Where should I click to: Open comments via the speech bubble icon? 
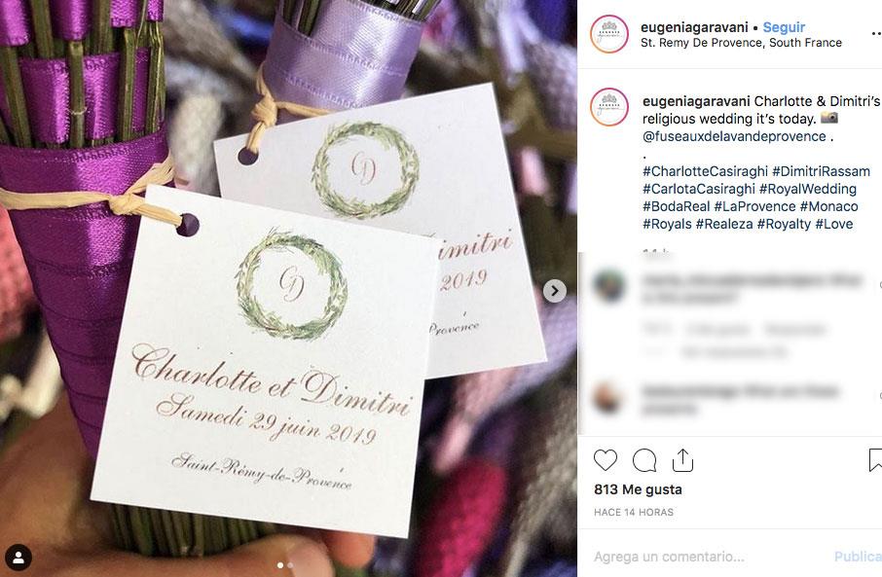644,460
